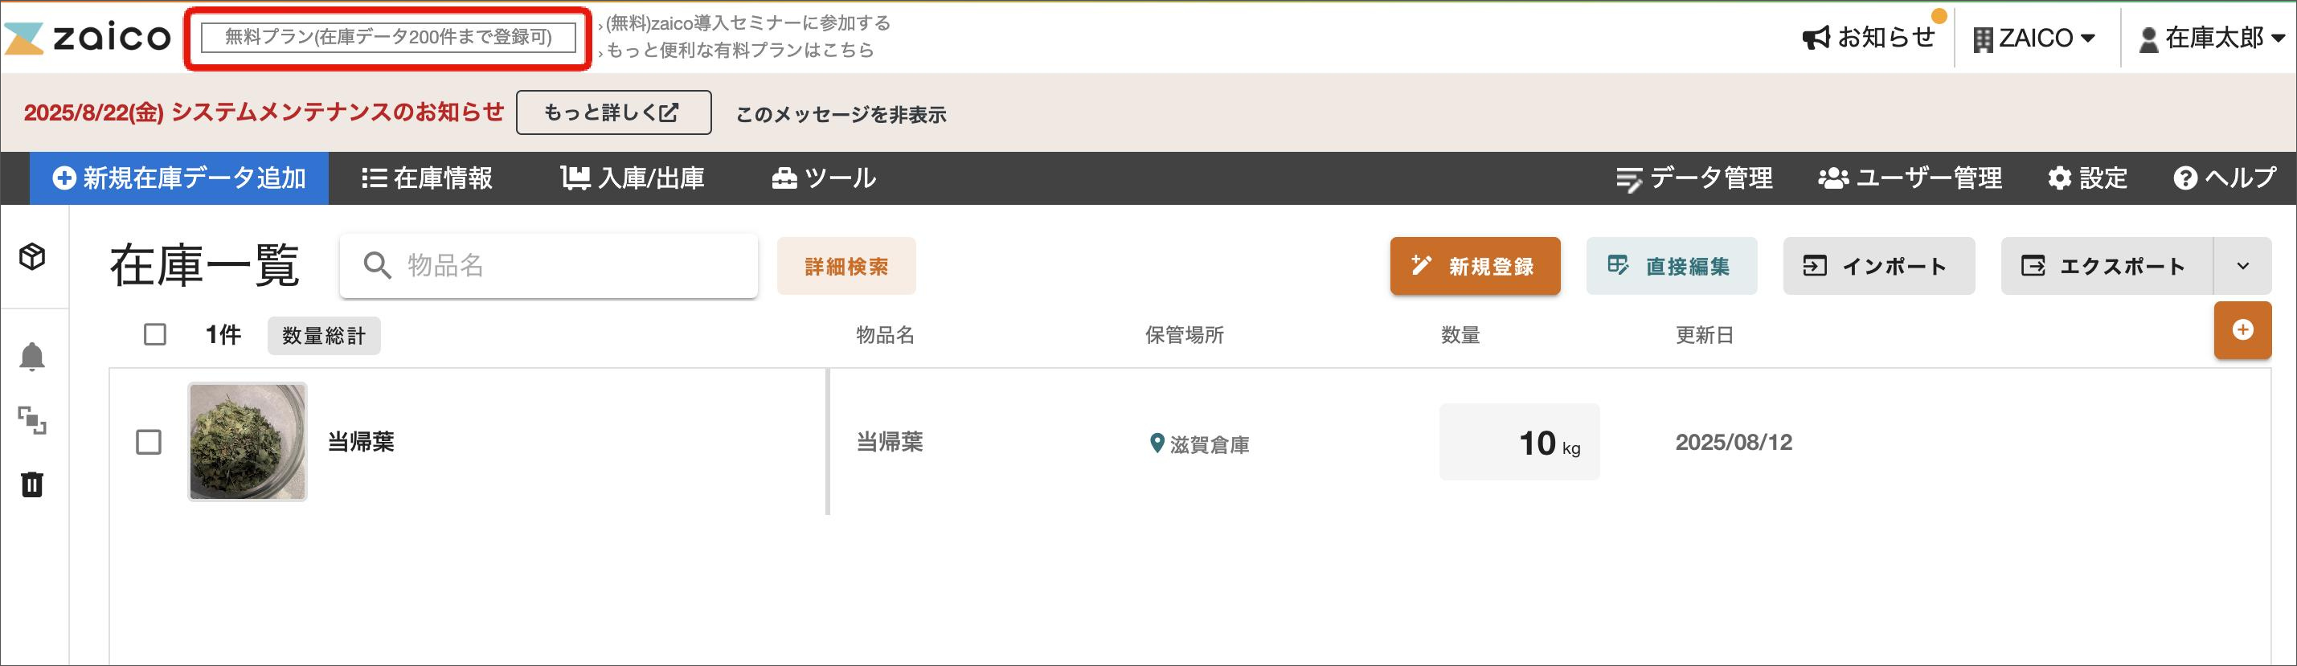The width and height of the screenshot is (2297, 666).
Task: Expand the エクスポート options arrow
Action: click(x=2242, y=266)
